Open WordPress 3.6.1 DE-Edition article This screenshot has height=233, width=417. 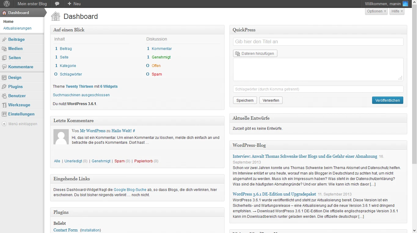point(274,194)
